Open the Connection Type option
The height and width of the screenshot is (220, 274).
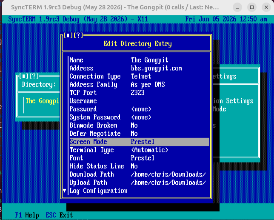point(139,76)
